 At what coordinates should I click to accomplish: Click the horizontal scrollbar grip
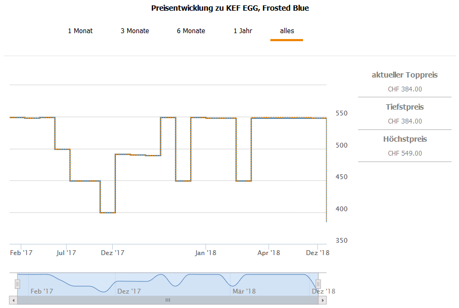pyautogui.click(x=167, y=301)
